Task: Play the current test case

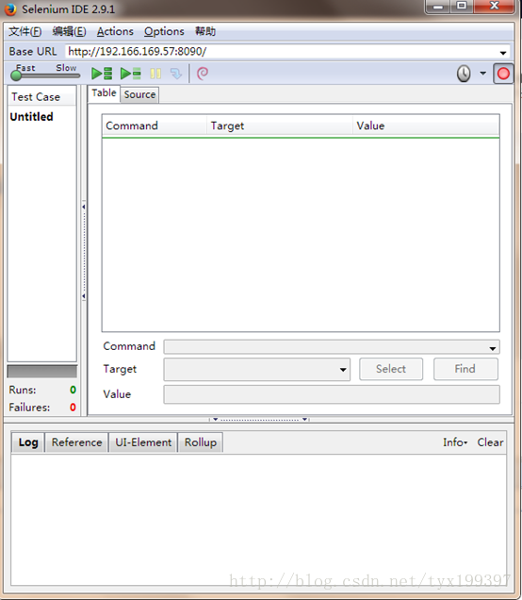Action: 131,73
